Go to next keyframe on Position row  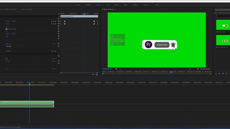55,21
